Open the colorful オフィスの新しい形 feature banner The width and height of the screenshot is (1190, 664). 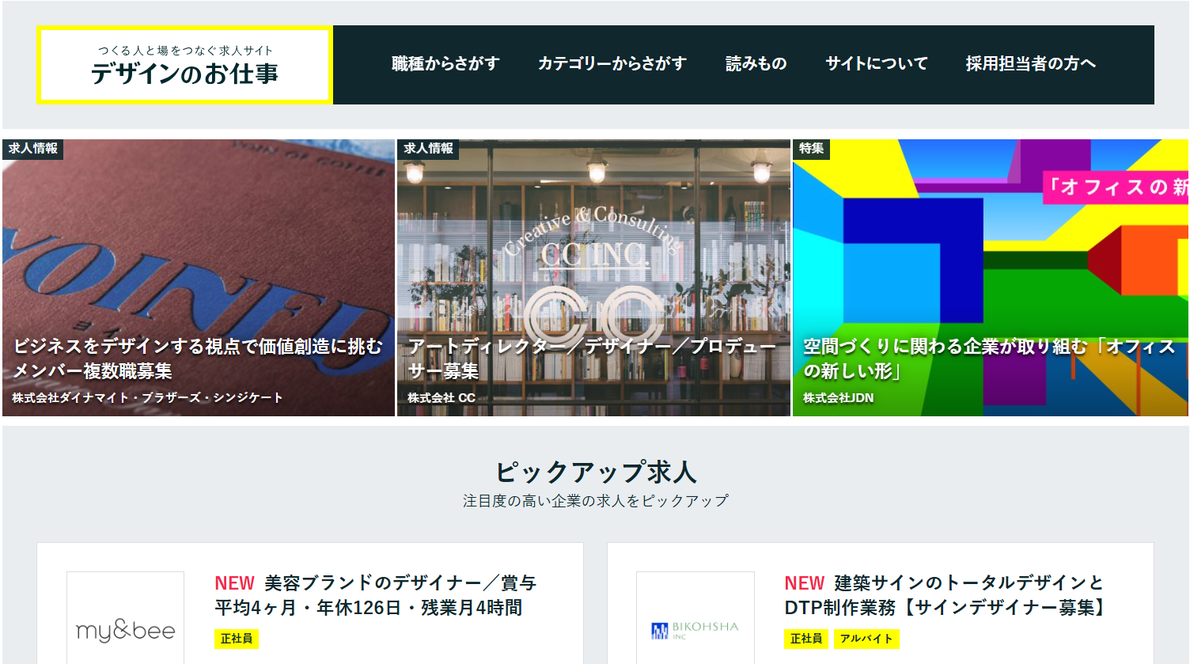989,237
